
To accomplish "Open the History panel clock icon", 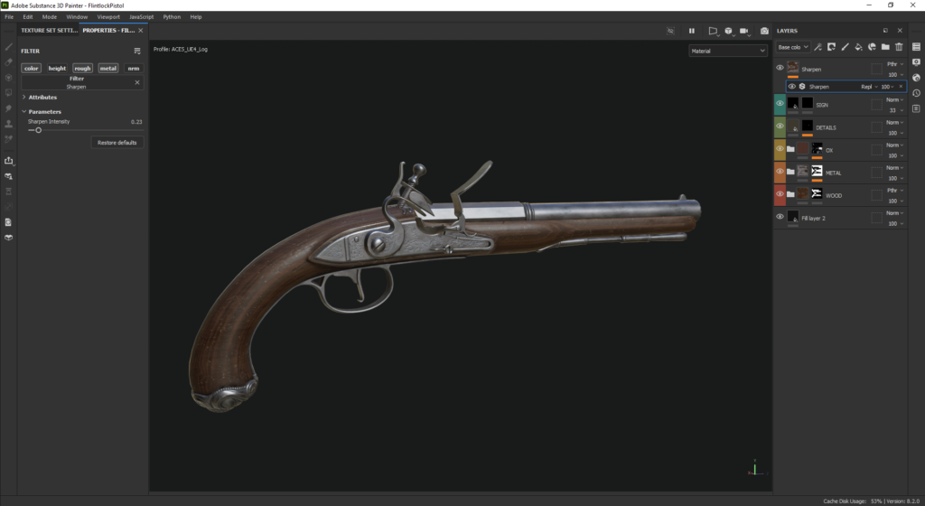I will tap(916, 93).
